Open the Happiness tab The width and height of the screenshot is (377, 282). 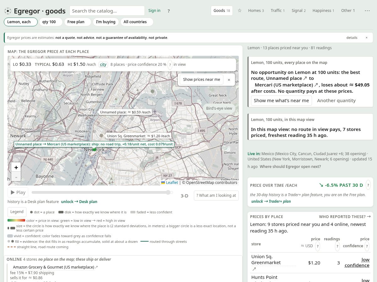(323, 11)
